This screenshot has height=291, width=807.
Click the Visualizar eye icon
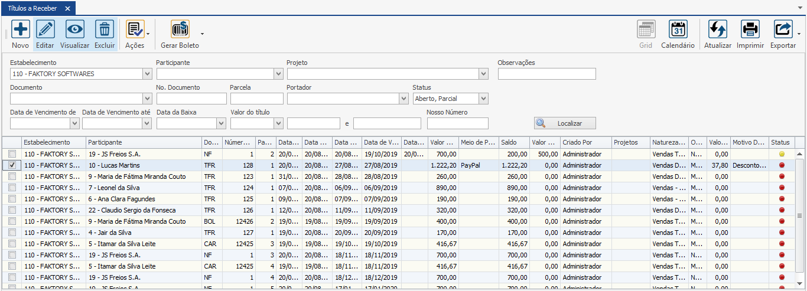click(x=74, y=30)
